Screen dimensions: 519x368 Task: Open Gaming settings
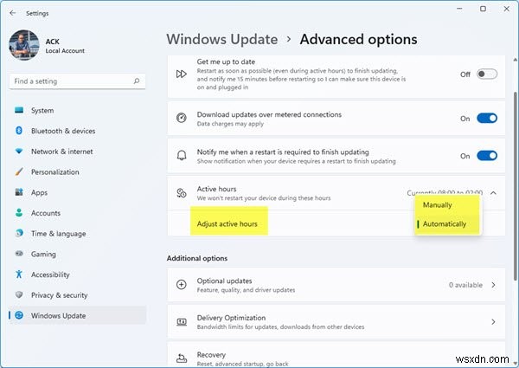(x=77, y=254)
